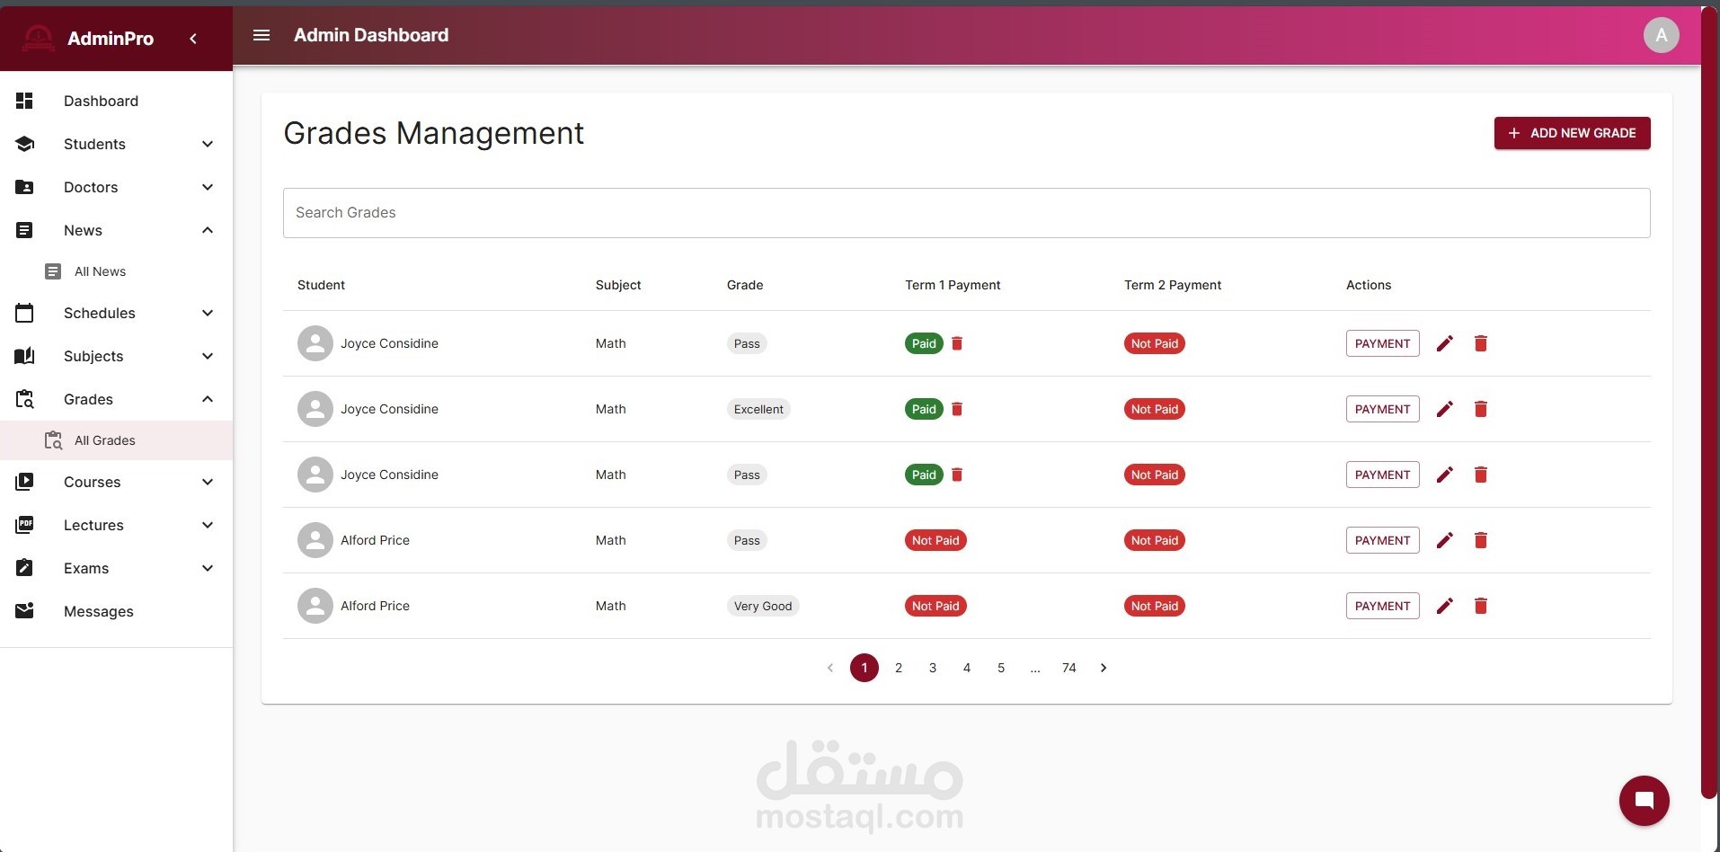Image resolution: width=1720 pixels, height=852 pixels.
Task: Click PAYMENT button in Excellent row
Action: (1382, 409)
